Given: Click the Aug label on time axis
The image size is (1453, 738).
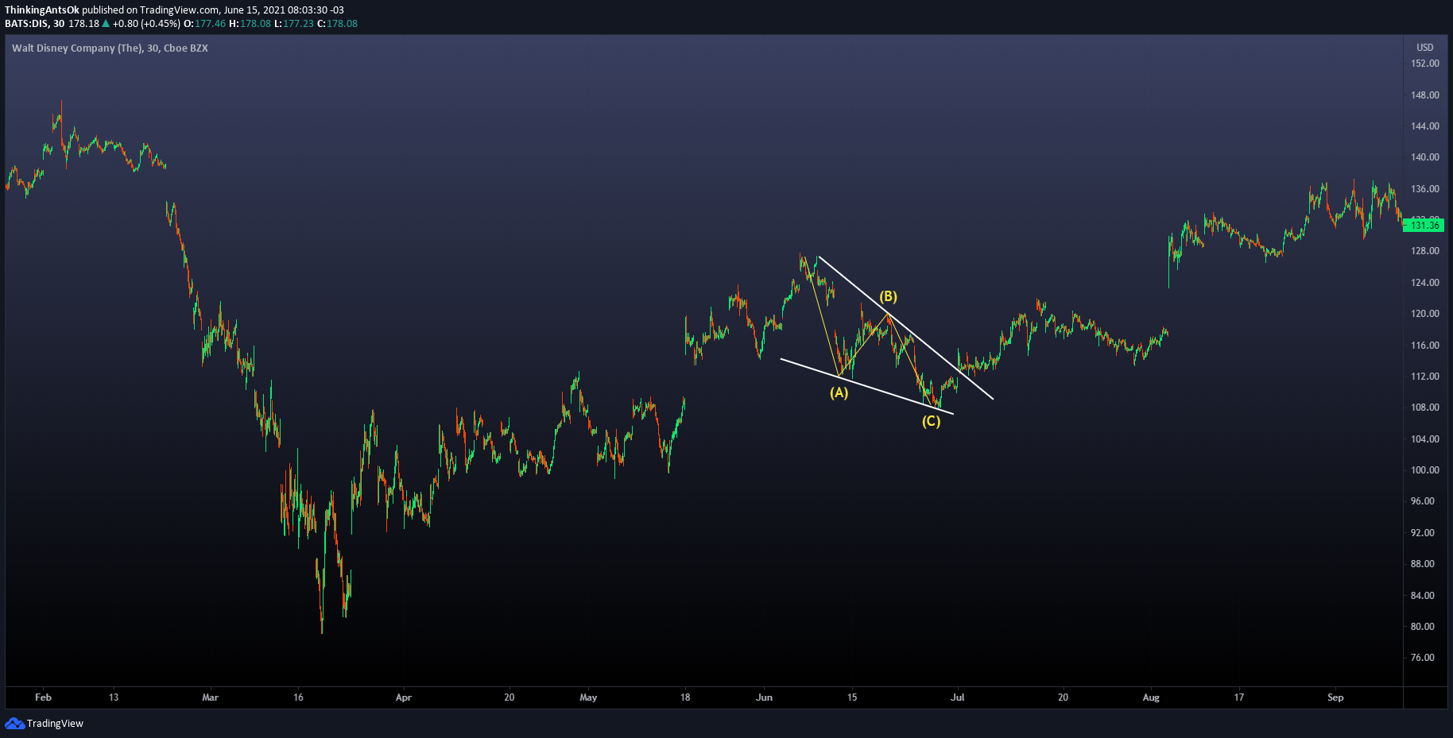Looking at the screenshot, I should (x=1151, y=697).
